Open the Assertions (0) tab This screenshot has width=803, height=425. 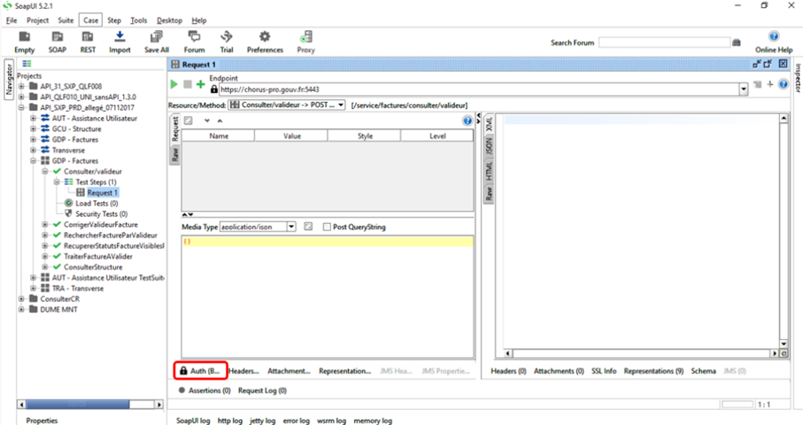click(205, 390)
